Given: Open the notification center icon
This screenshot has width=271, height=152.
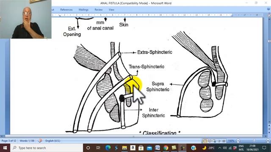Looking at the screenshot, I should click(264, 148).
